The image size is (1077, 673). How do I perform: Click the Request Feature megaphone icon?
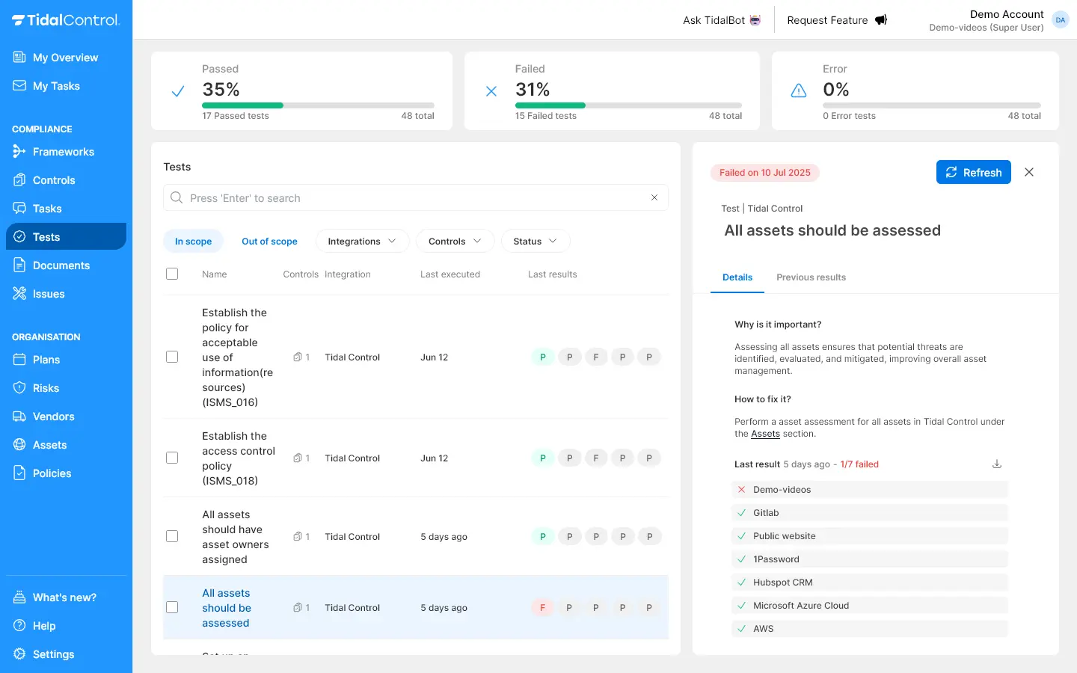(x=881, y=20)
